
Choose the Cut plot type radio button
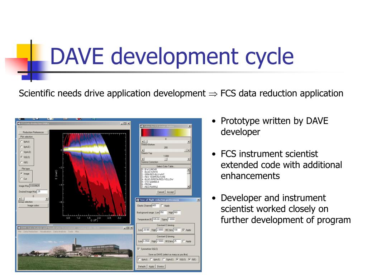22,179
